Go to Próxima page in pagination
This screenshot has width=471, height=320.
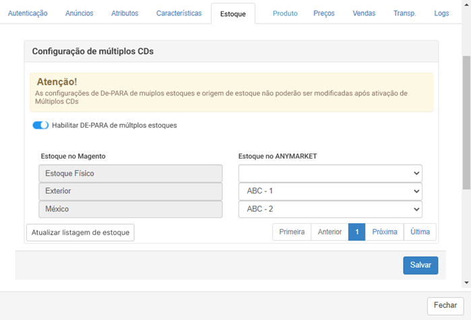pos(385,232)
